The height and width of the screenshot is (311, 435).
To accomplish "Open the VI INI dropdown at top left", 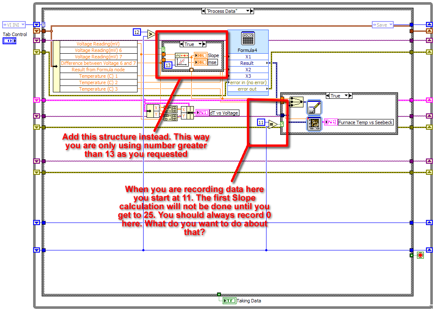I will (13, 24).
